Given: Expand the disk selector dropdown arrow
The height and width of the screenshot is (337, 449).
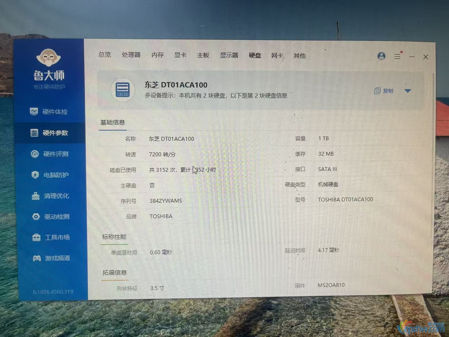Looking at the screenshot, I should pyautogui.click(x=408, y=91).
